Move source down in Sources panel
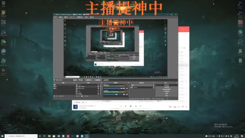The height and width of the screenshot is (138, 245). pos(88,96)
